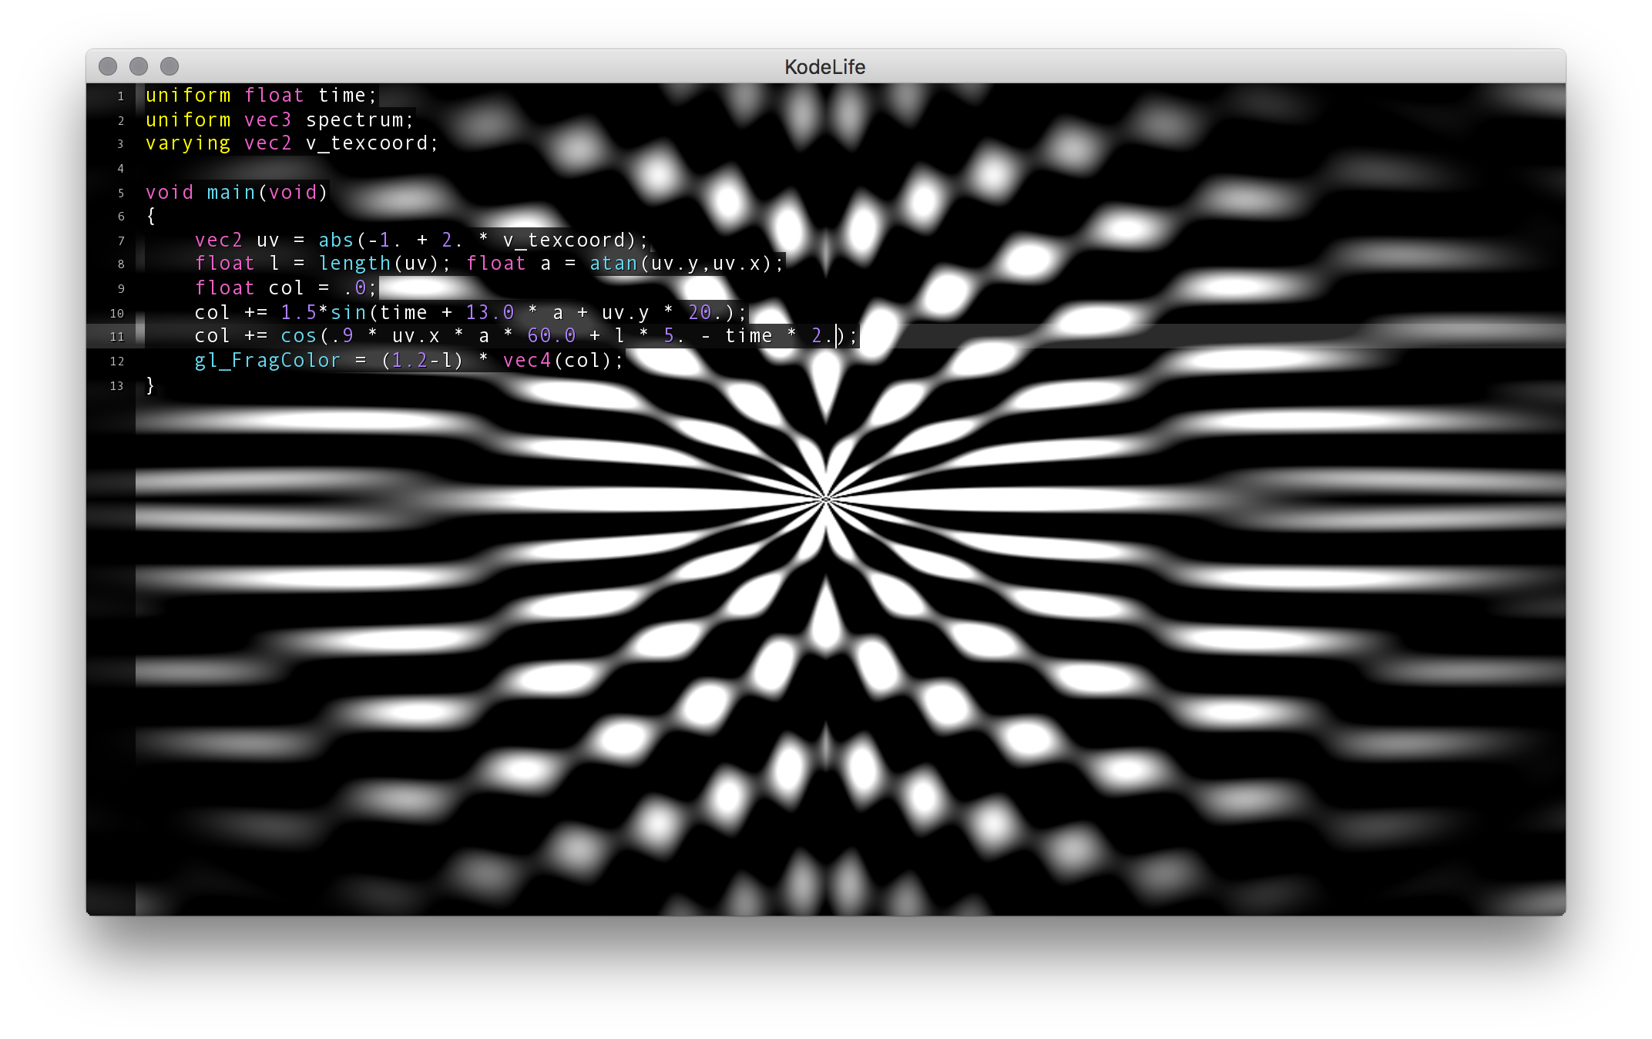The width and height of the screenshot is (1652, 1039).
Task: Click '.0' value on line 9
Action: 354,288
